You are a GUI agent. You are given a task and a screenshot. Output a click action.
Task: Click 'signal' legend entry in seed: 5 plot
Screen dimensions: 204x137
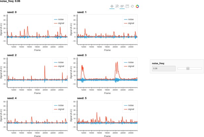point(129,109)
